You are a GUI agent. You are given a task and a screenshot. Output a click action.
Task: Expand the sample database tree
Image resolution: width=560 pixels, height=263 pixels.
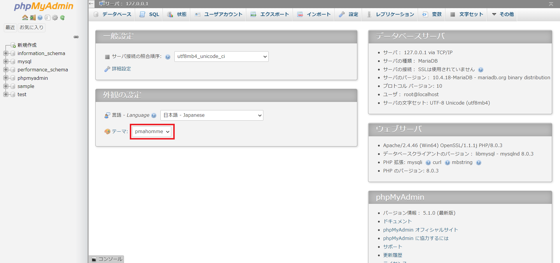point(6,86)
